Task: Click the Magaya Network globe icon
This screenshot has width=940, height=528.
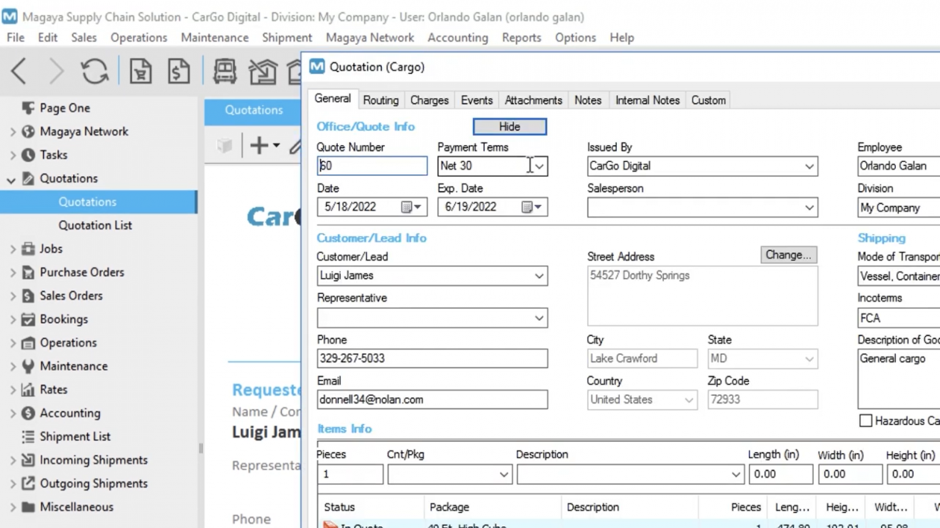Action: pos(28,131)
